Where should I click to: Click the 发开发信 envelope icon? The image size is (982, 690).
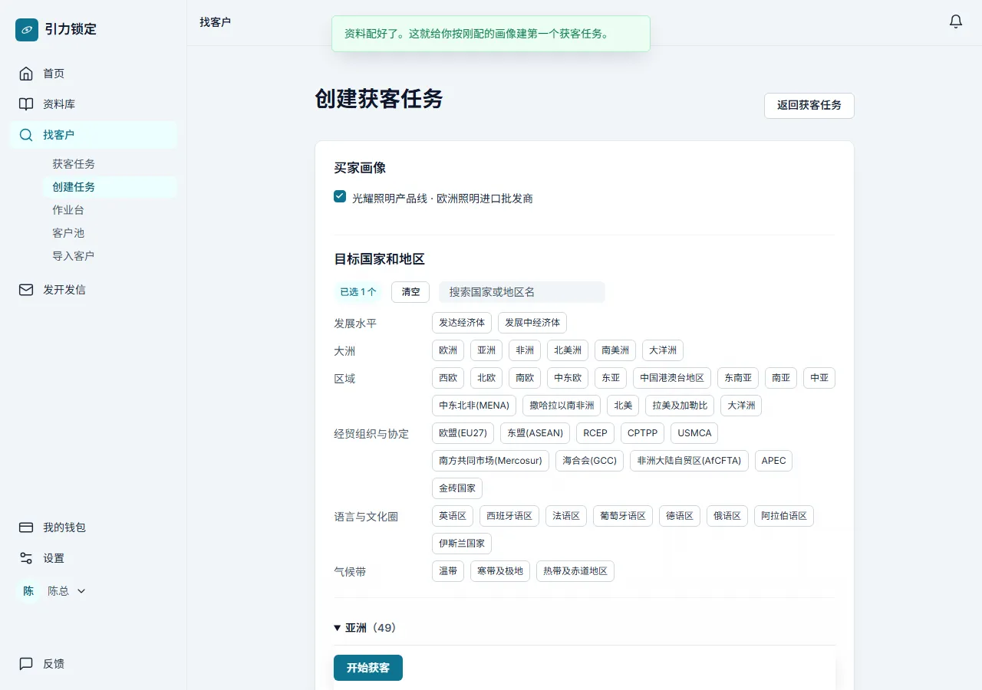26,290
